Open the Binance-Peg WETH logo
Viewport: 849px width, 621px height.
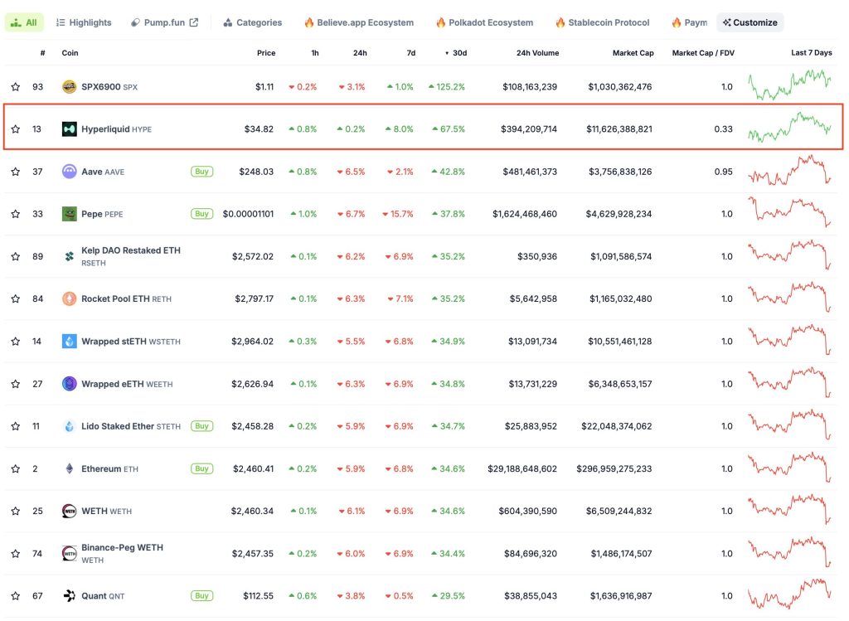pyautogui.click(x=70, y=553)
